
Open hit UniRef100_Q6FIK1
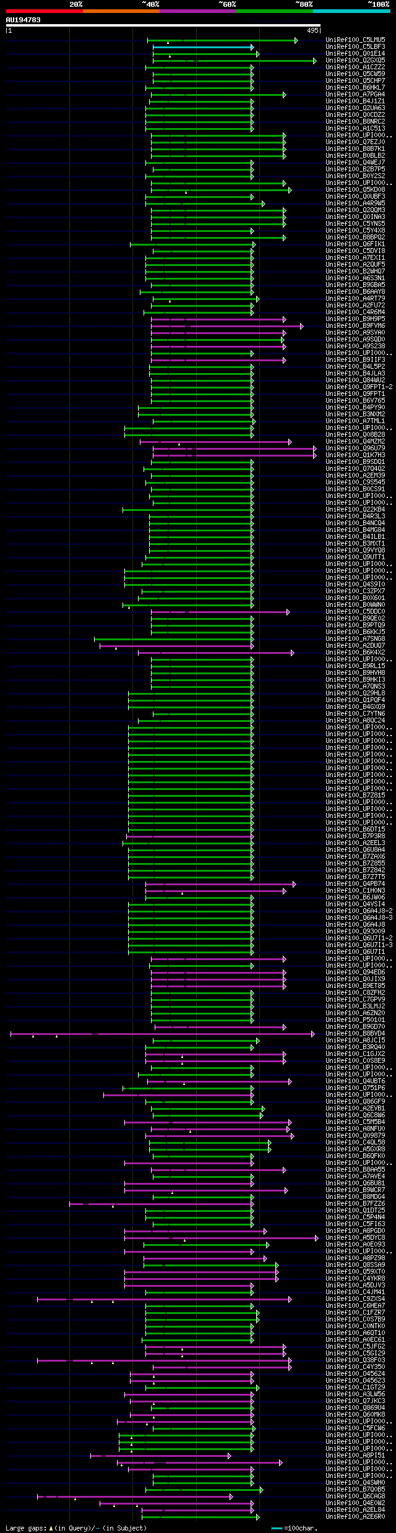[x=355, y=244]
